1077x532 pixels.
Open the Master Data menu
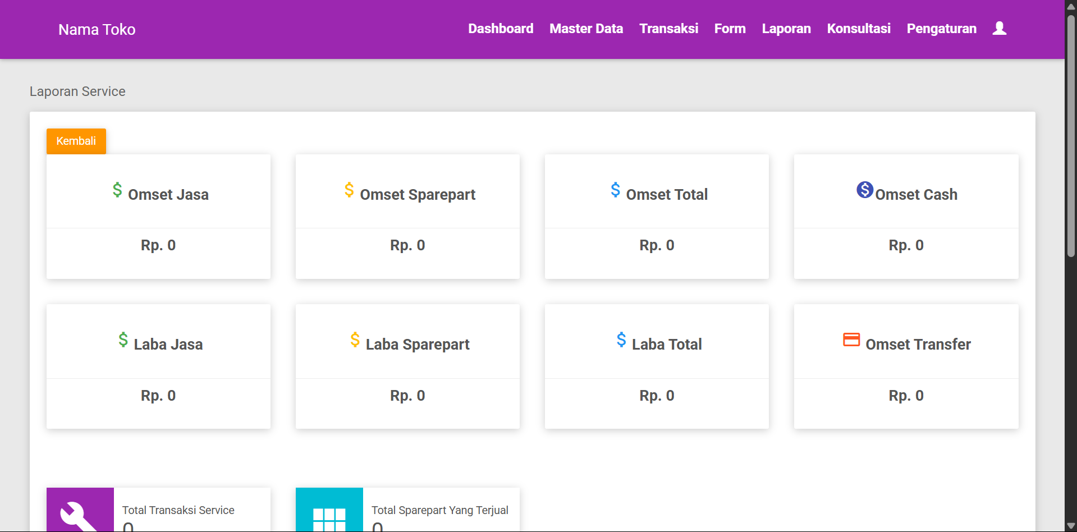pyautogui.click(x=586, y=29)
